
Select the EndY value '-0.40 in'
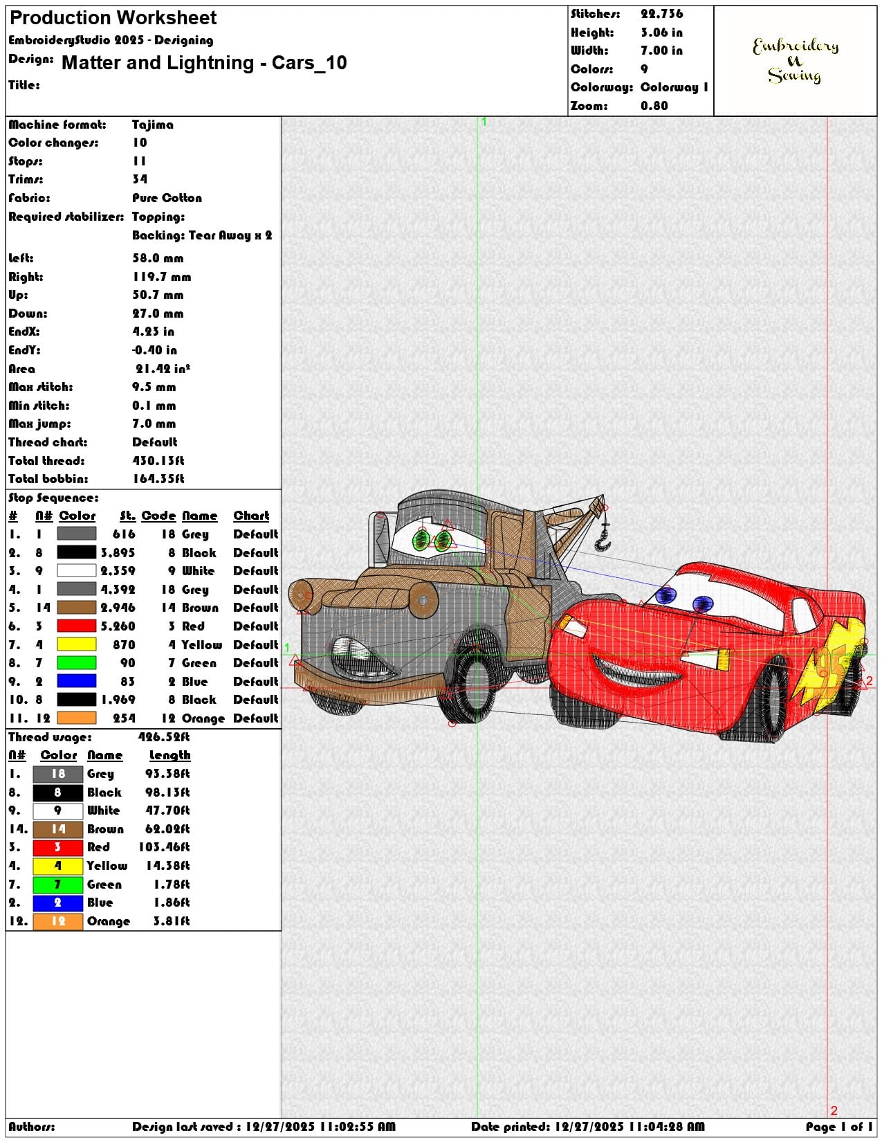(x=154, y=350)
